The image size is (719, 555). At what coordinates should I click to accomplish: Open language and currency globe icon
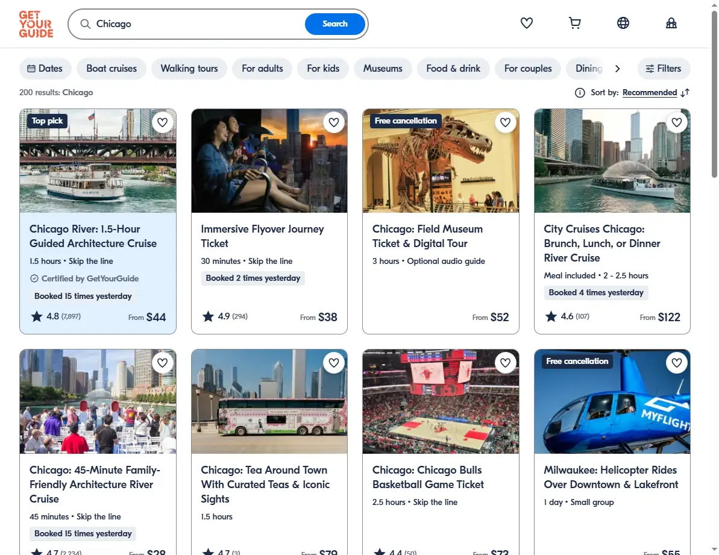tap(623, 23)
